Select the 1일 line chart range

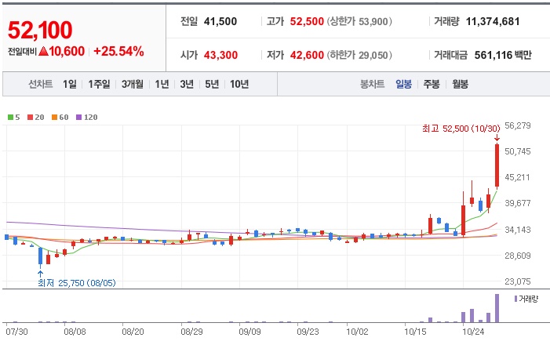70,84
